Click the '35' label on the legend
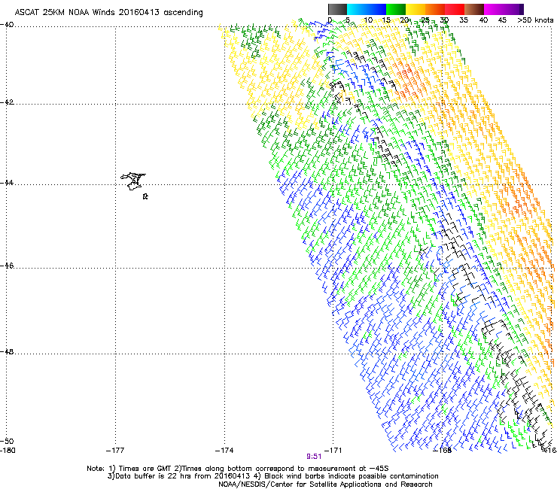Image resolution: width=557 pixels, height=489 pixels. click(464, 20)
